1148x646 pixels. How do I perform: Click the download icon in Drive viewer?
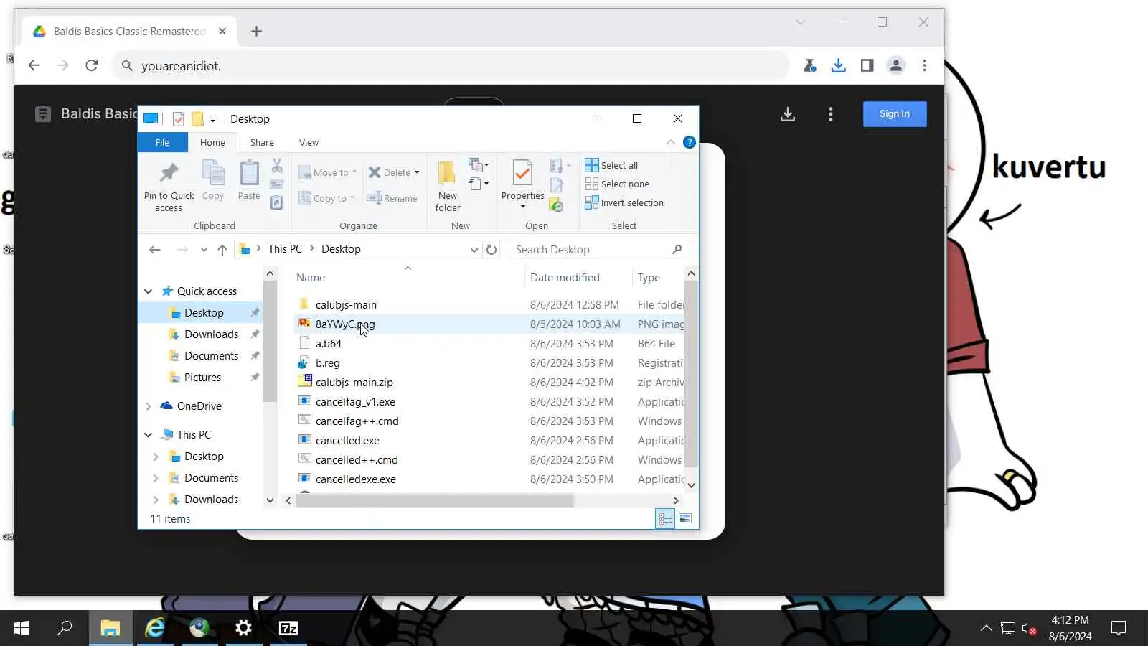[x=788, y=114]
